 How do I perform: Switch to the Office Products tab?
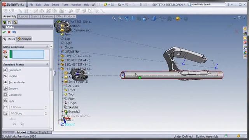[x=65, y=16]
